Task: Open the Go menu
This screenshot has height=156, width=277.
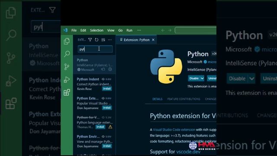Action: (x=120, y=30)
